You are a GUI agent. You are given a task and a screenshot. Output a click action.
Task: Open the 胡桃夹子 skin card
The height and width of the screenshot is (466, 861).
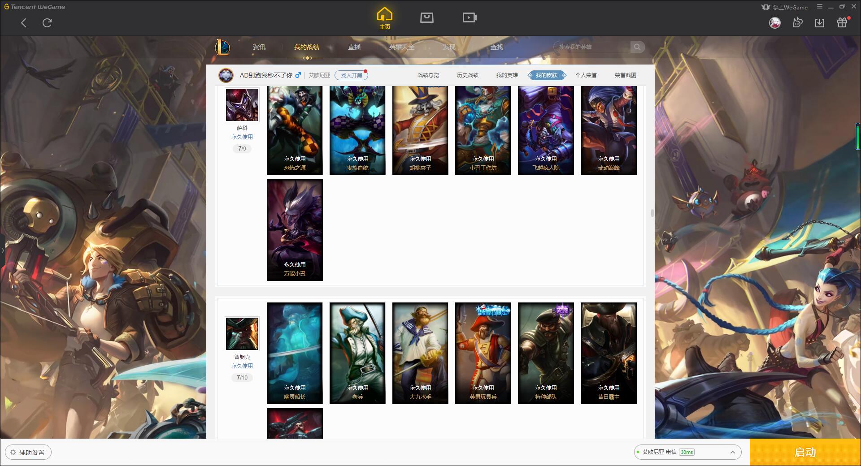[x=420, y=130]
